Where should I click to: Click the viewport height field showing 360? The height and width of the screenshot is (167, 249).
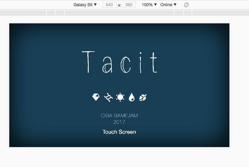click(129, 5)
